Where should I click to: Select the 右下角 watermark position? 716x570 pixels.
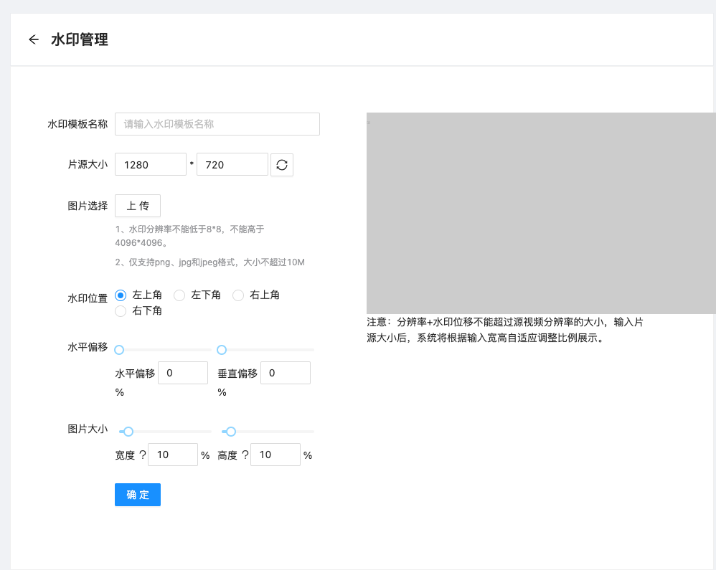click(121, 311)
